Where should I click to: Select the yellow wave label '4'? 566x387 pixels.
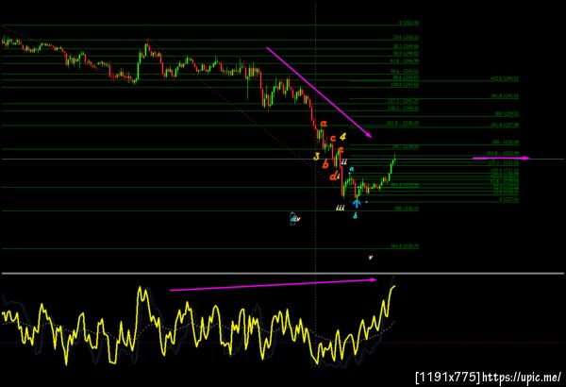click(342, 137)
